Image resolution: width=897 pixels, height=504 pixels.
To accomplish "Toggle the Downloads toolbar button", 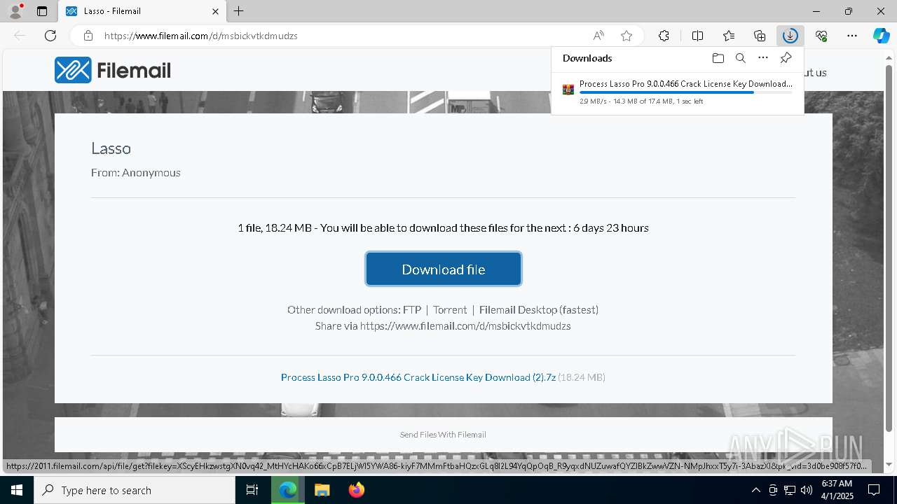I will point(790,36).
